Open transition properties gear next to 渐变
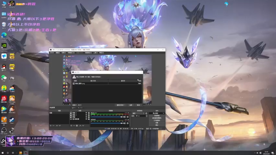The height and width of the screenshot is (155, 276). point(146,113)
